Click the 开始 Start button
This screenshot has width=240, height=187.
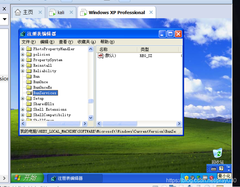point(27,178)
